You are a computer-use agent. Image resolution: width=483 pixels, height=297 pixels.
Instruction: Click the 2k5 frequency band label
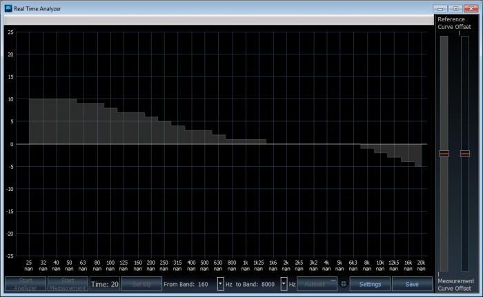coord(299,263)
